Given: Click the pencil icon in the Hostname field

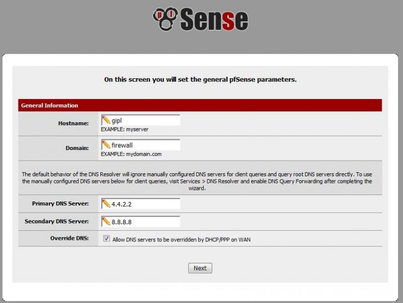Looking at the screenshot, I should (x=106, y=120).
